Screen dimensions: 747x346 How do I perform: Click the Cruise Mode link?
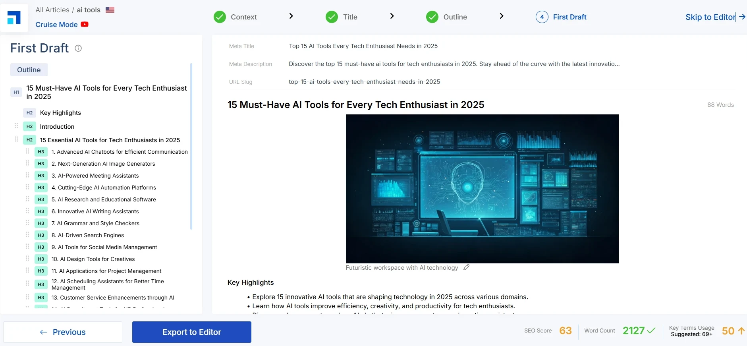click(56, 25)
